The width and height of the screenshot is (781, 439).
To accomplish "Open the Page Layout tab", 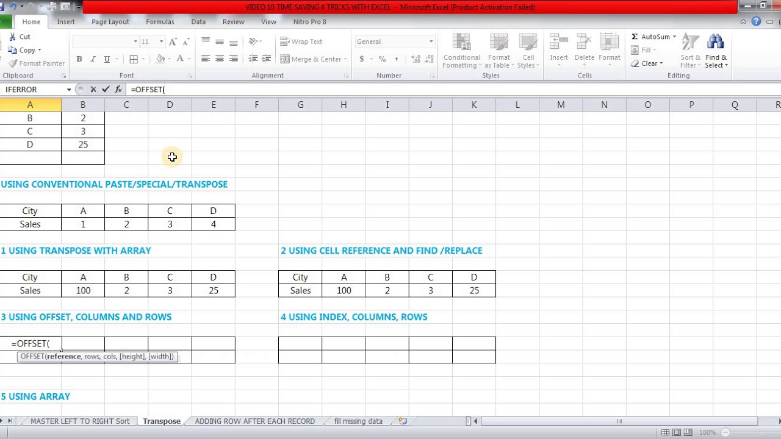I will click(x=110, y=22).
